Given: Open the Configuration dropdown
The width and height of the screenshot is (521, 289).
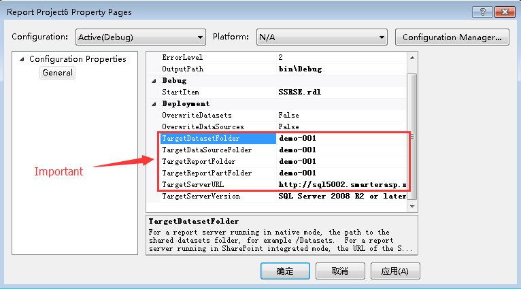Looking at the screenshot, I should pyautogui.click(x=140, y=37).
